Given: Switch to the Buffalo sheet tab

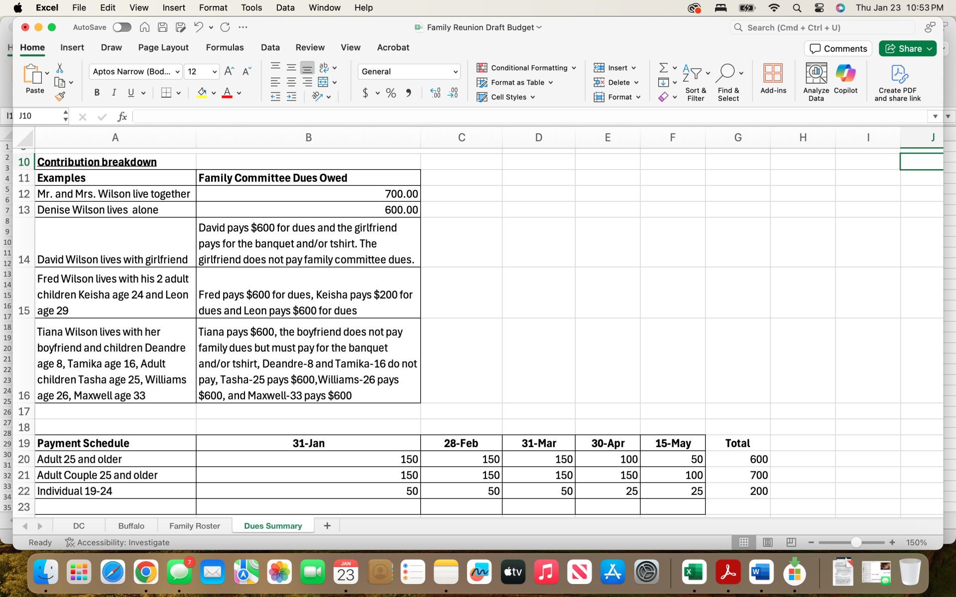Looking at the screenshot, I should pos(131,526).
